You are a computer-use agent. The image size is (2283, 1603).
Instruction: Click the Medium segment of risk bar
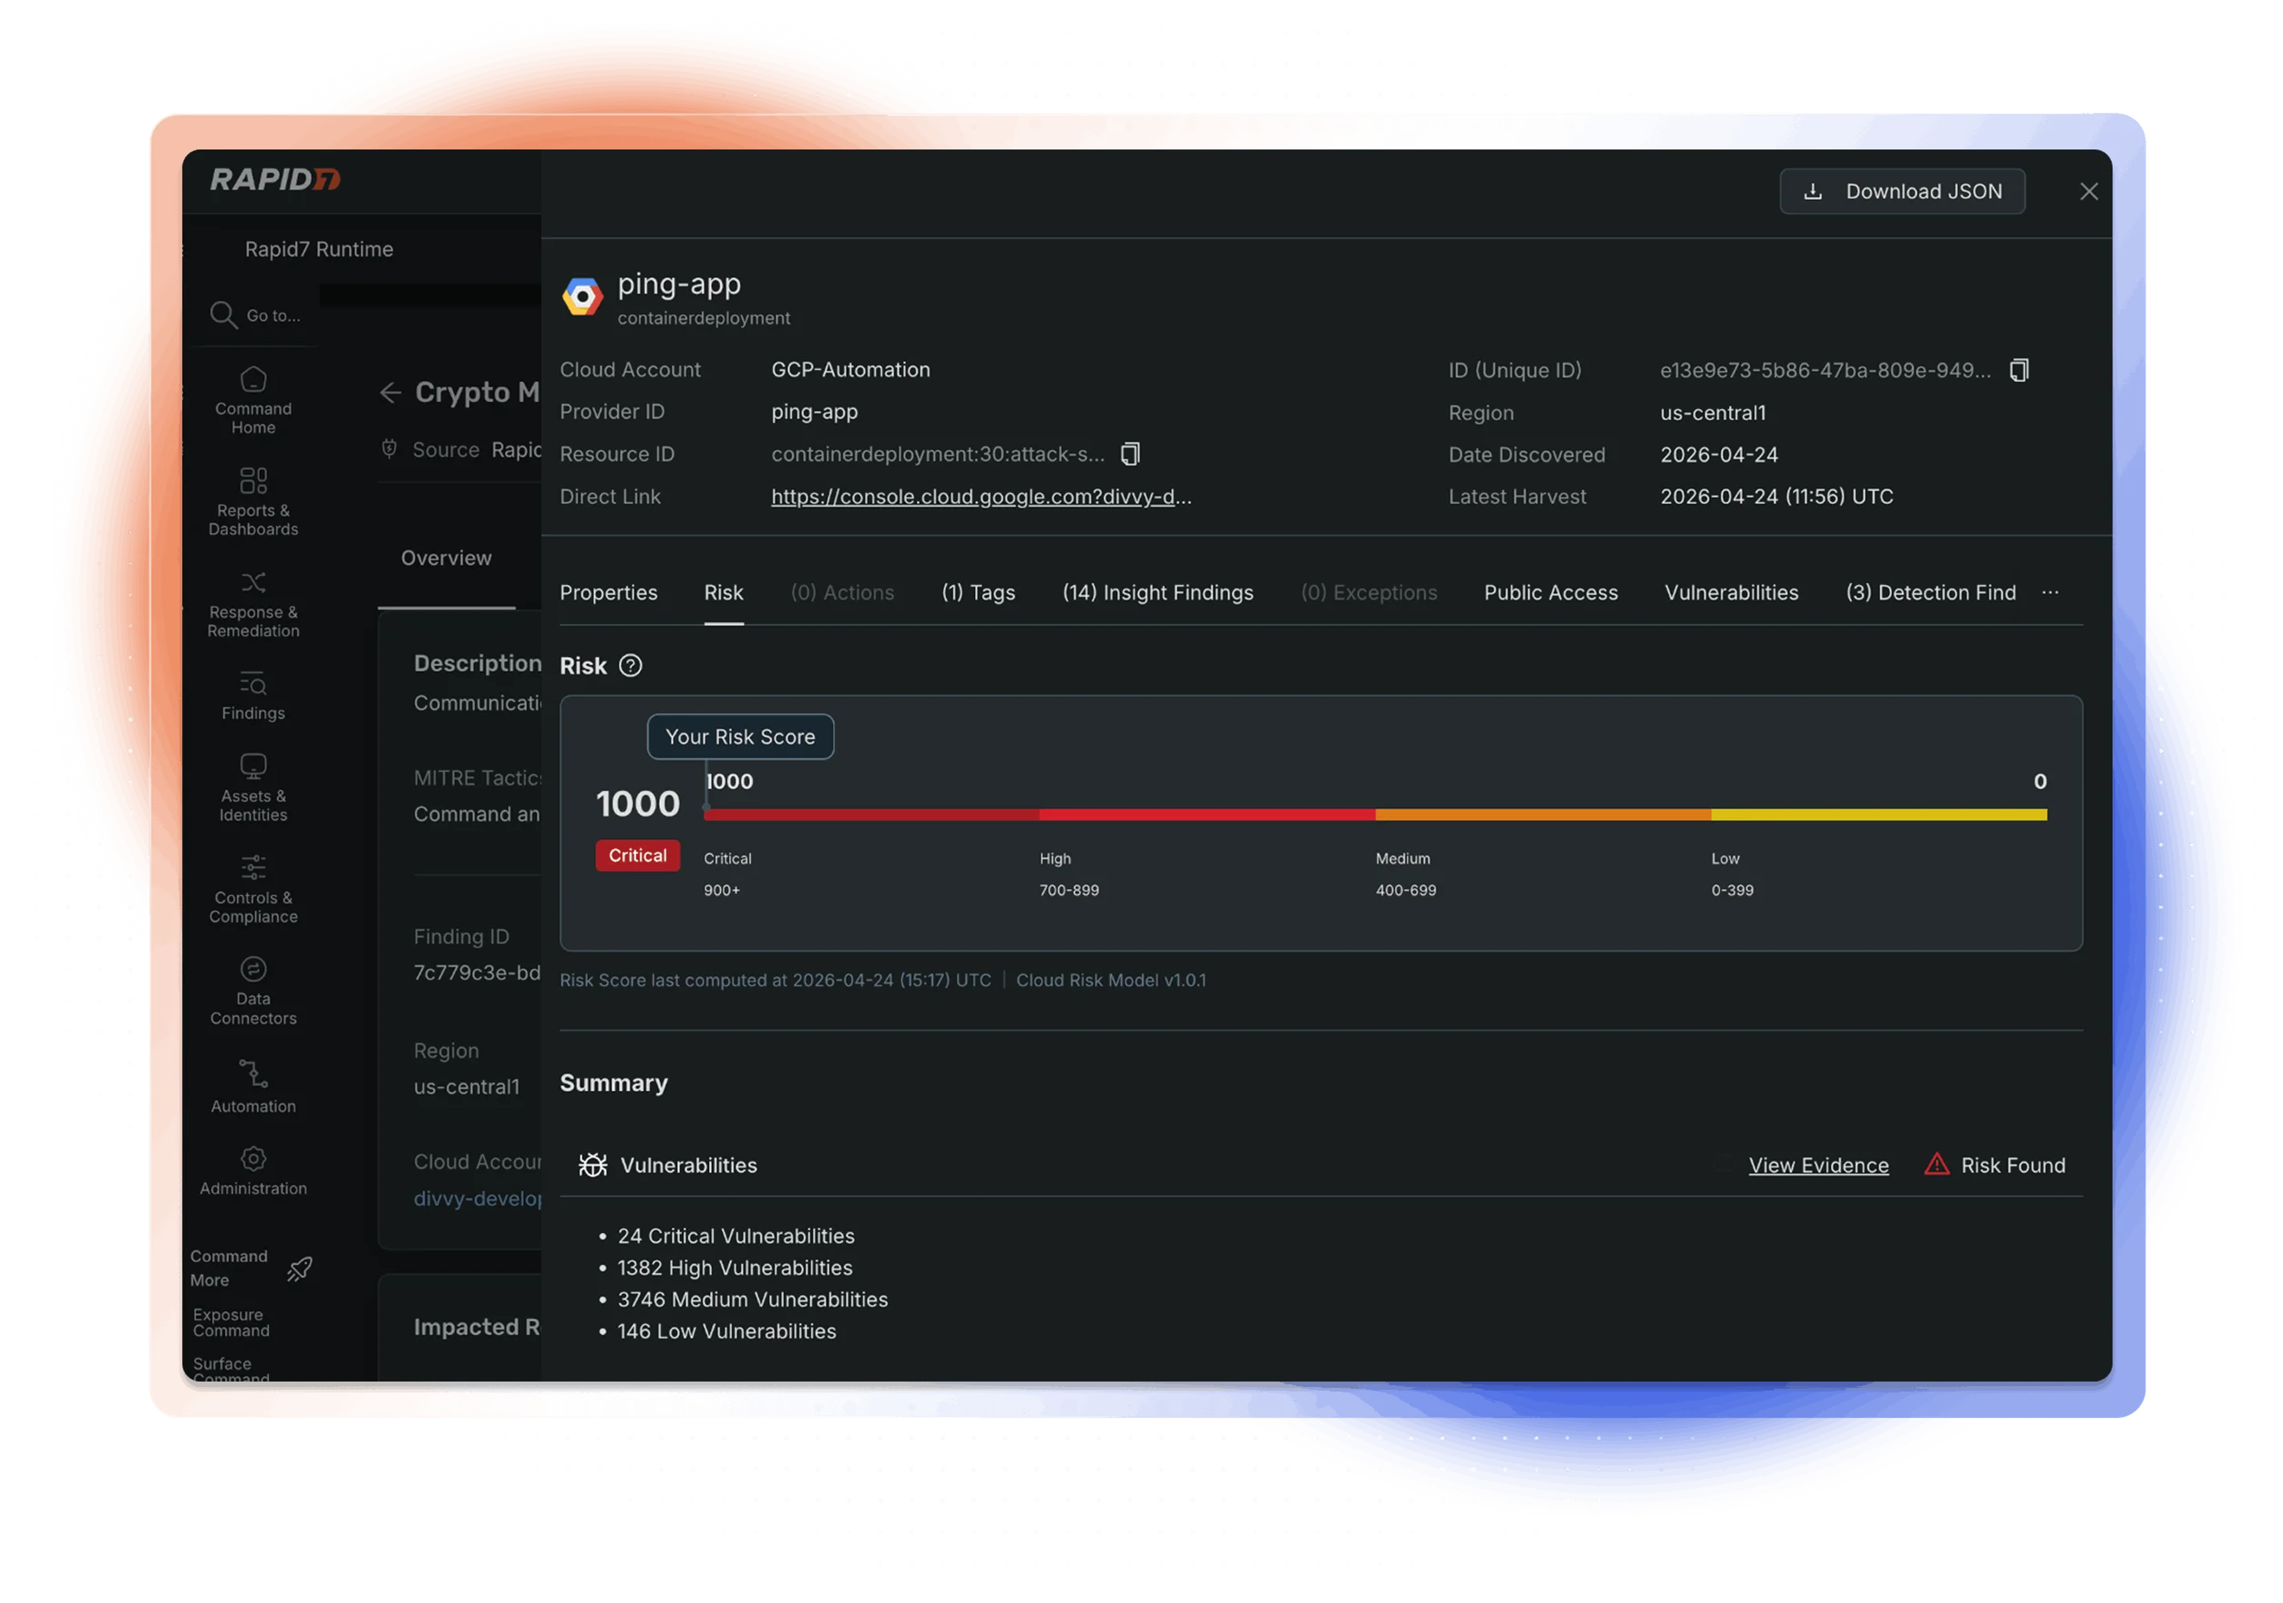[1543, 815]
